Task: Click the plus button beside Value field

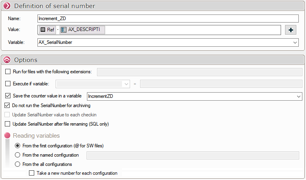Action: 291,30
